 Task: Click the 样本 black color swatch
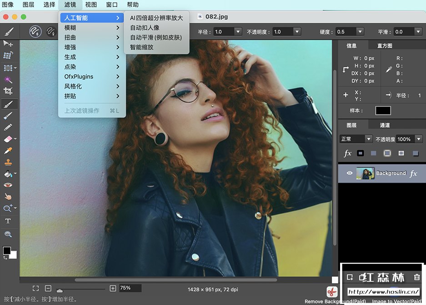[x=383, y=110]
